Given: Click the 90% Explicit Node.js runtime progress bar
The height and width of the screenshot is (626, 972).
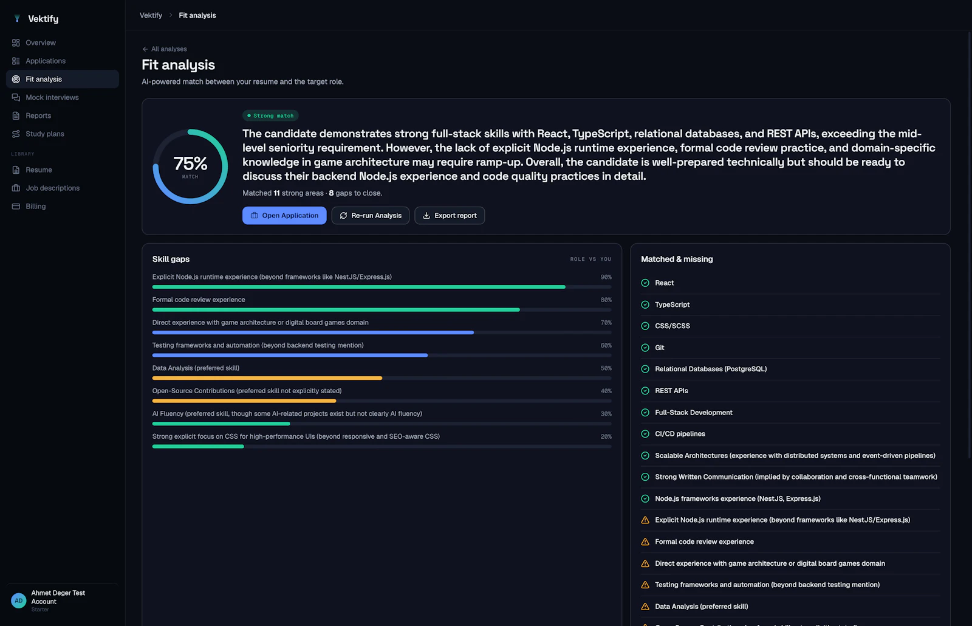Looking at the screenshot, I should (382, 287).
